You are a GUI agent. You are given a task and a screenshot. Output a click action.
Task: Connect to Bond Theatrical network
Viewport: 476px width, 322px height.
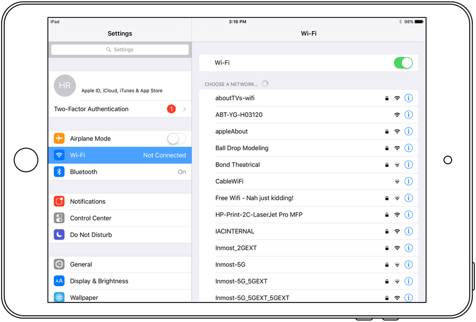308,165
